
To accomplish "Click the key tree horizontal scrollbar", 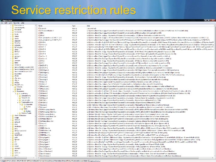I will pyautogui.click(x=18, y=158).
